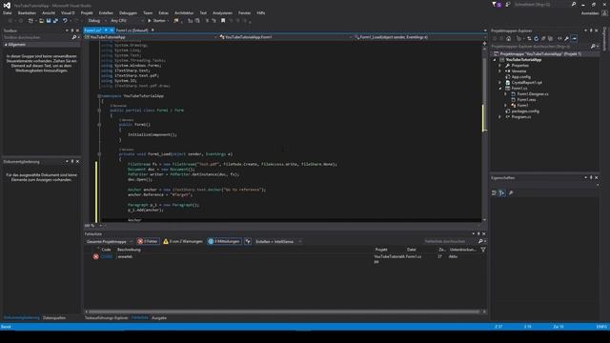
Task: Click the Properties wrench icon in Projektmappen-Explorer toolbar
Action: point(567,38)
